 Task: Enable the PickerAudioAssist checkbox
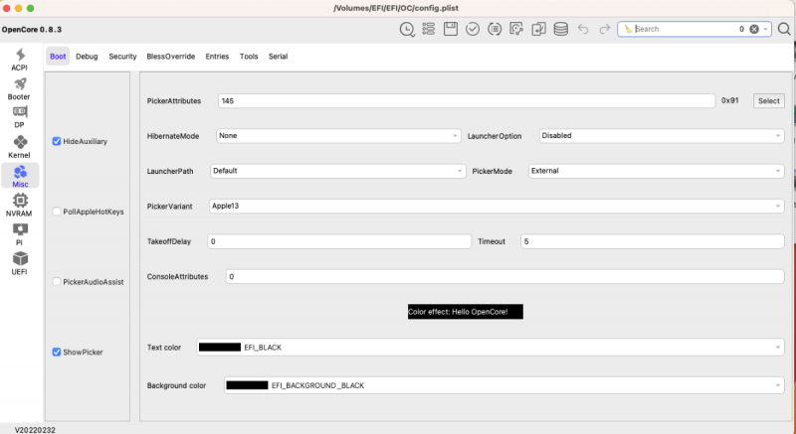57,282
